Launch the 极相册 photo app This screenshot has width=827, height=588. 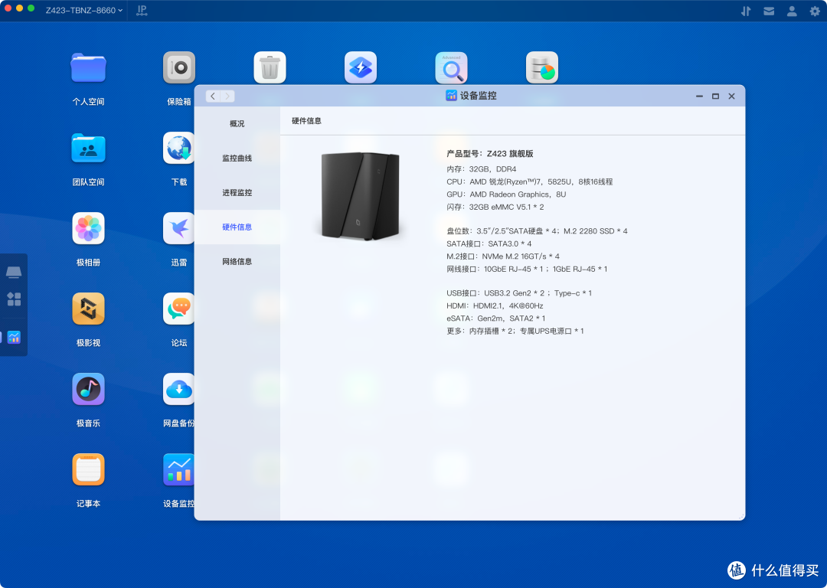click(88, 228)
